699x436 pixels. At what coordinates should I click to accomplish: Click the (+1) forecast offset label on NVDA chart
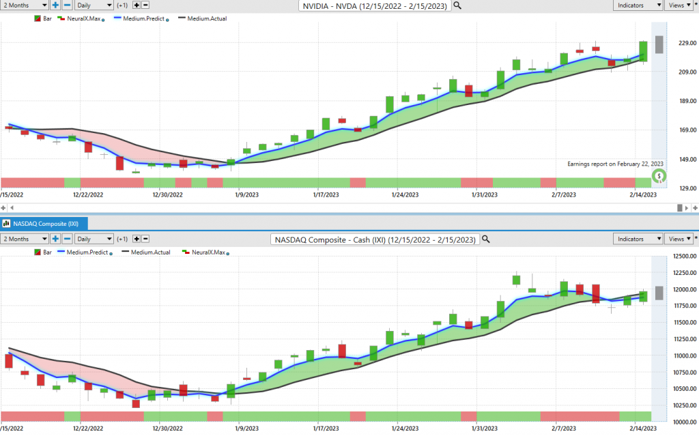coord(122,5)
